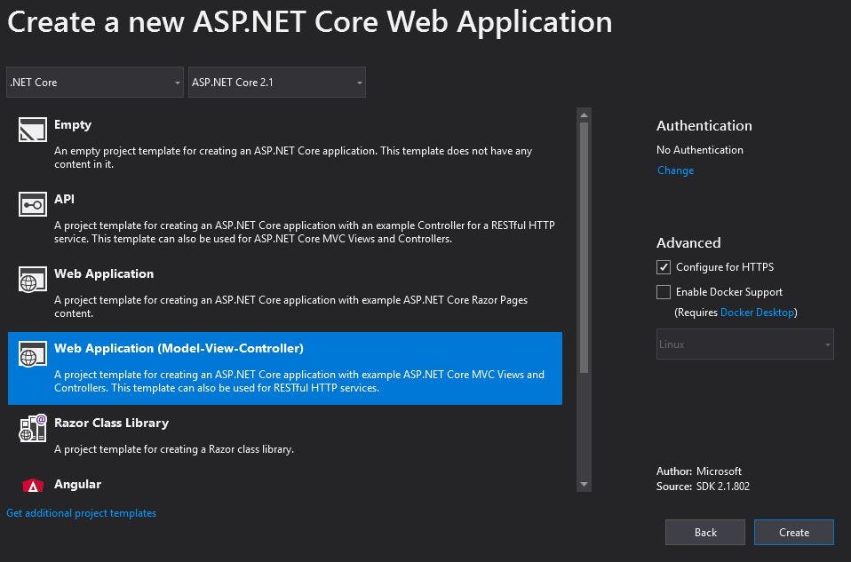Click the Back button
The height and width of the screenshot is (562, 851).
[705, 532]
